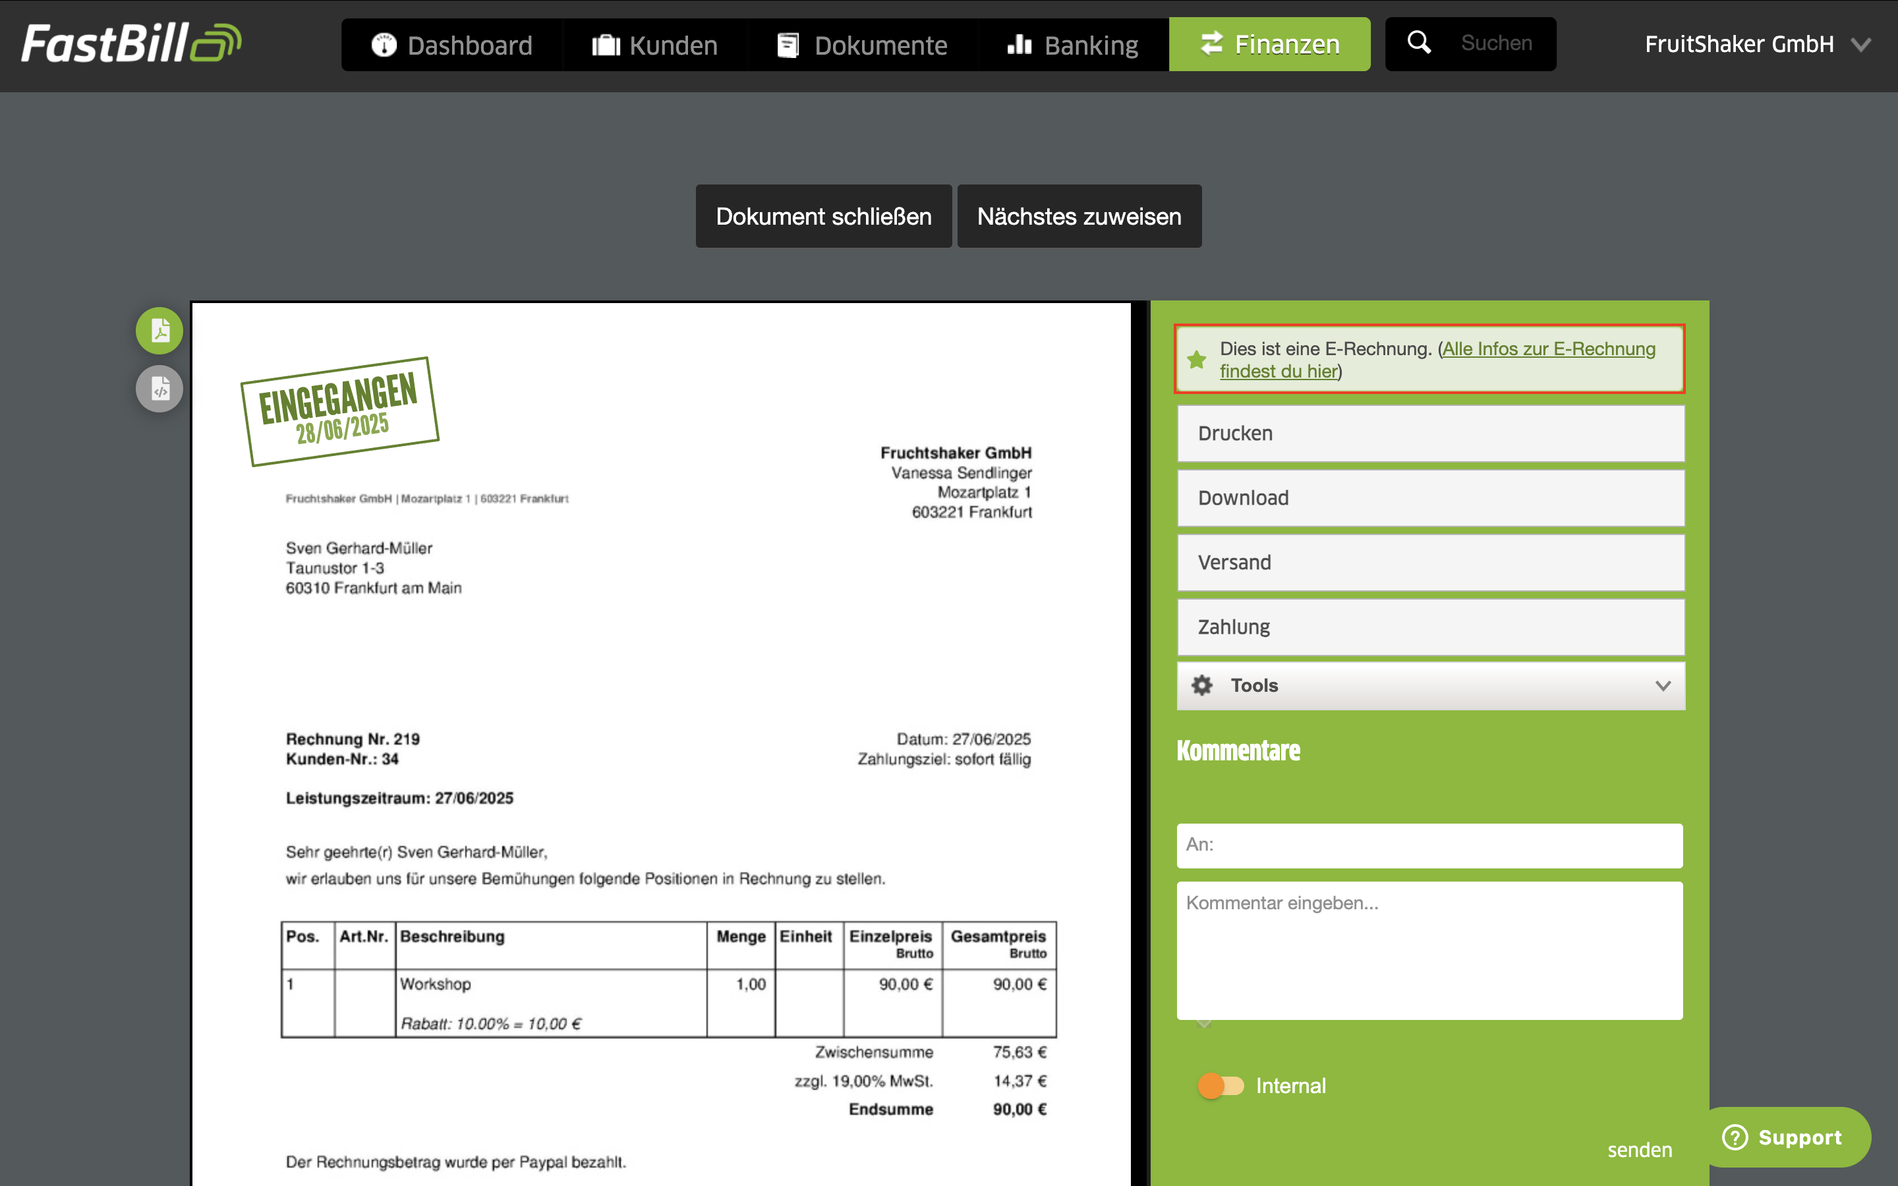Screen dimensions: 1898x1186
Task: Click the Dokumente page icon
Action: point(788,45)
